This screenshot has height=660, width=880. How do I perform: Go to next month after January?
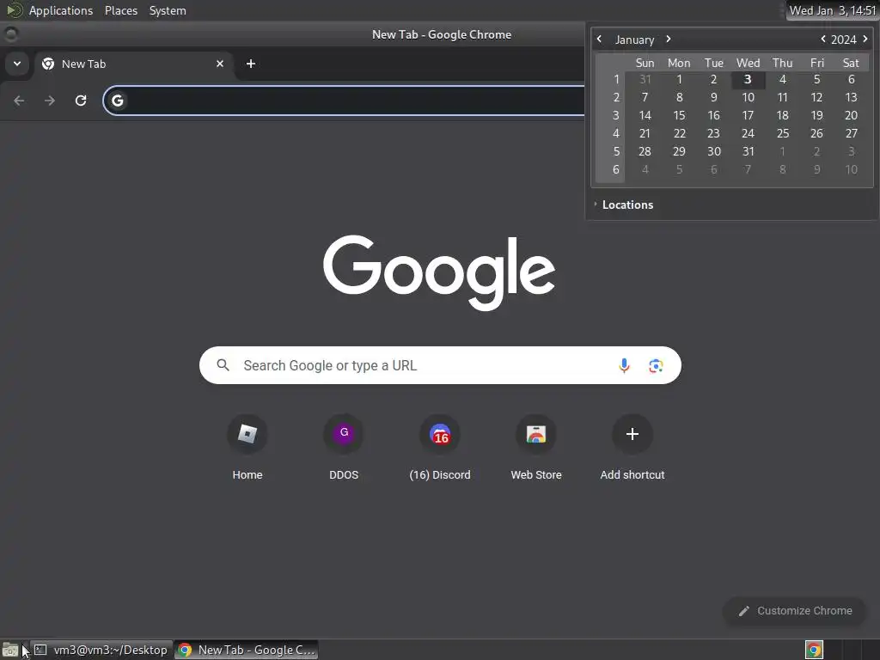pos(669,40)
